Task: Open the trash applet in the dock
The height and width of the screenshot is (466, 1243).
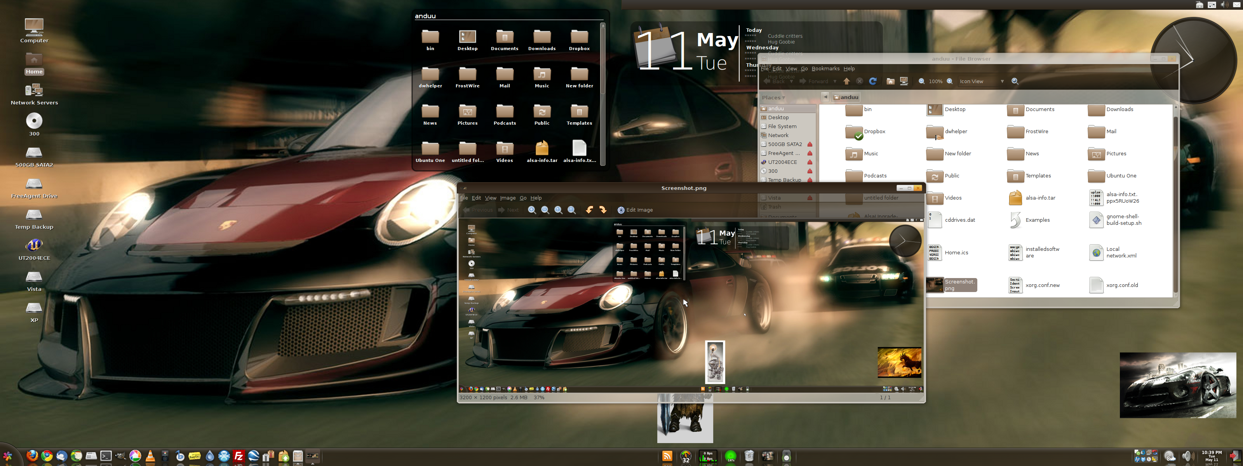Action: tap(749, 456)
